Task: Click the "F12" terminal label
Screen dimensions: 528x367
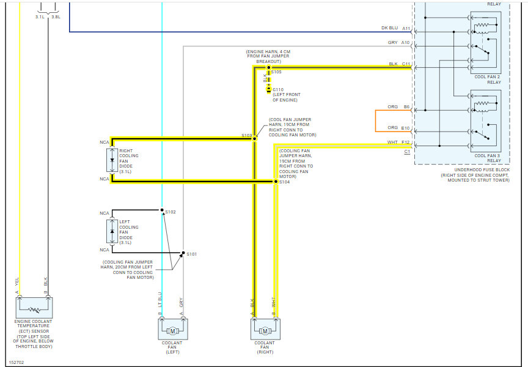Action: pos(405,143)
